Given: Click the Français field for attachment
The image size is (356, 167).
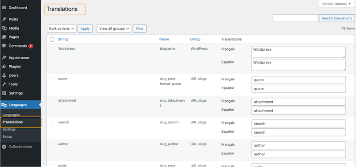Looking at the screenshot, I should pyautogui.click(x=299, y=102).
